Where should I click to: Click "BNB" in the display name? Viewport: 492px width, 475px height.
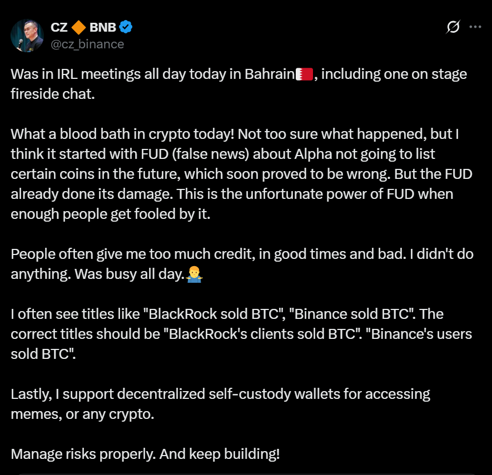pyautogui.click(x=103, y=27)
